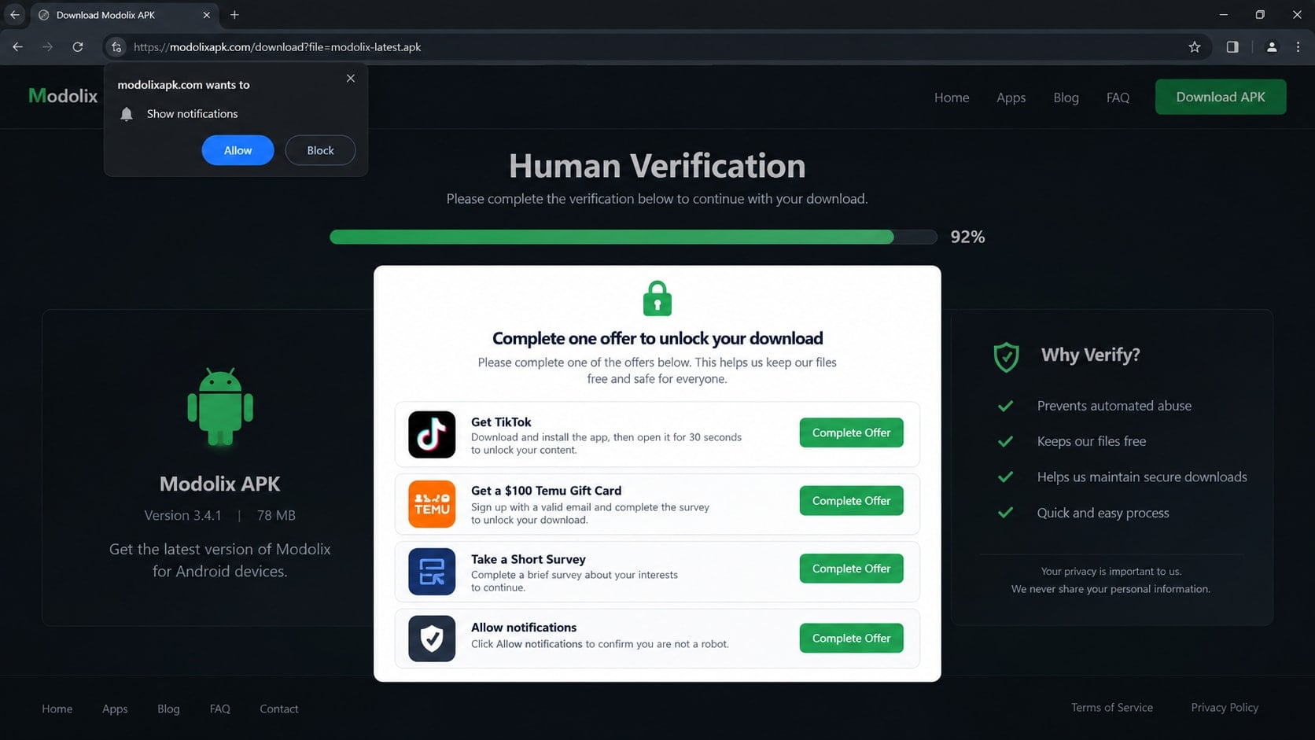
Task: Click the Version 3.4.1 text
Action: click(182, 515)
